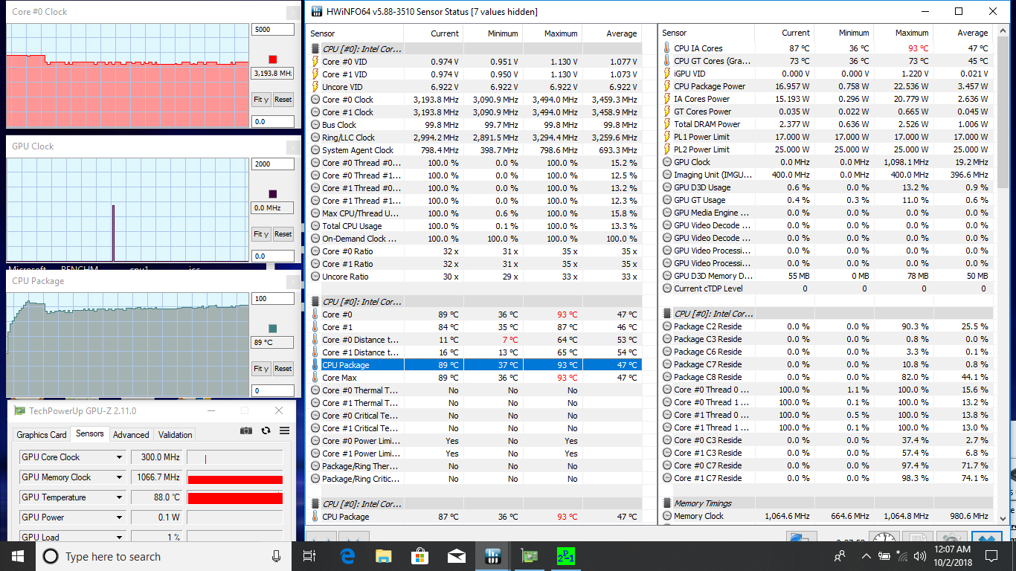Open the GPU Memory Clock dropdown
1016x571 pixels.
119,477
